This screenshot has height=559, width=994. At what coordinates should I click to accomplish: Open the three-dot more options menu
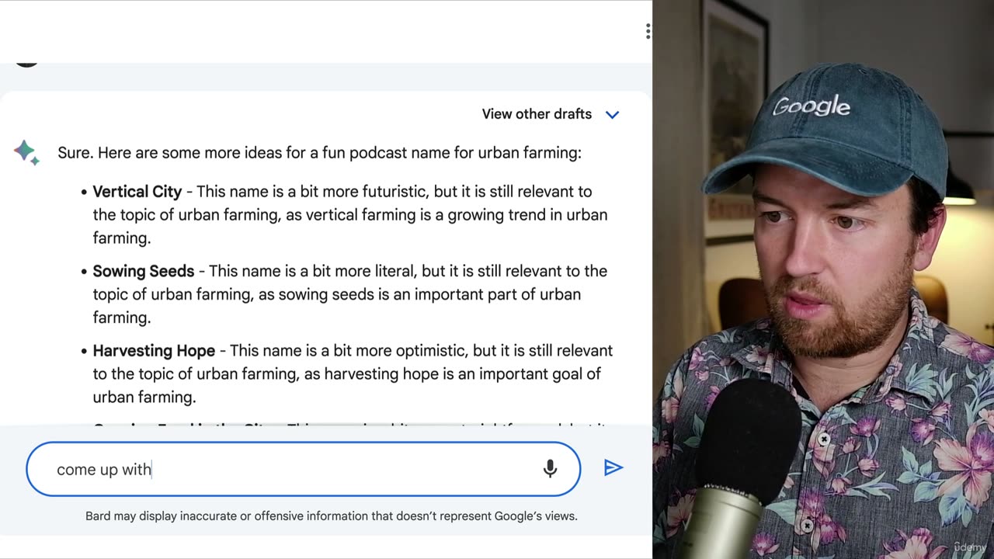point(648,31)
